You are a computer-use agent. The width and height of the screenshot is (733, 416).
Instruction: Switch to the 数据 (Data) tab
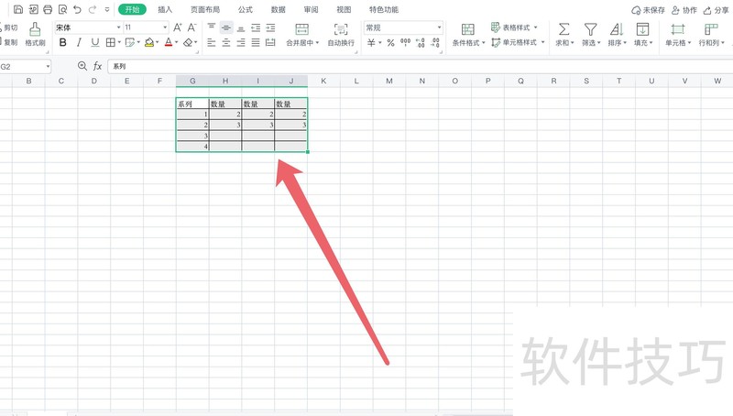click(279, 9)
